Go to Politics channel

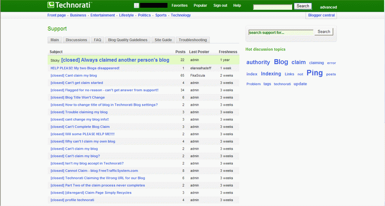[144, 15]
